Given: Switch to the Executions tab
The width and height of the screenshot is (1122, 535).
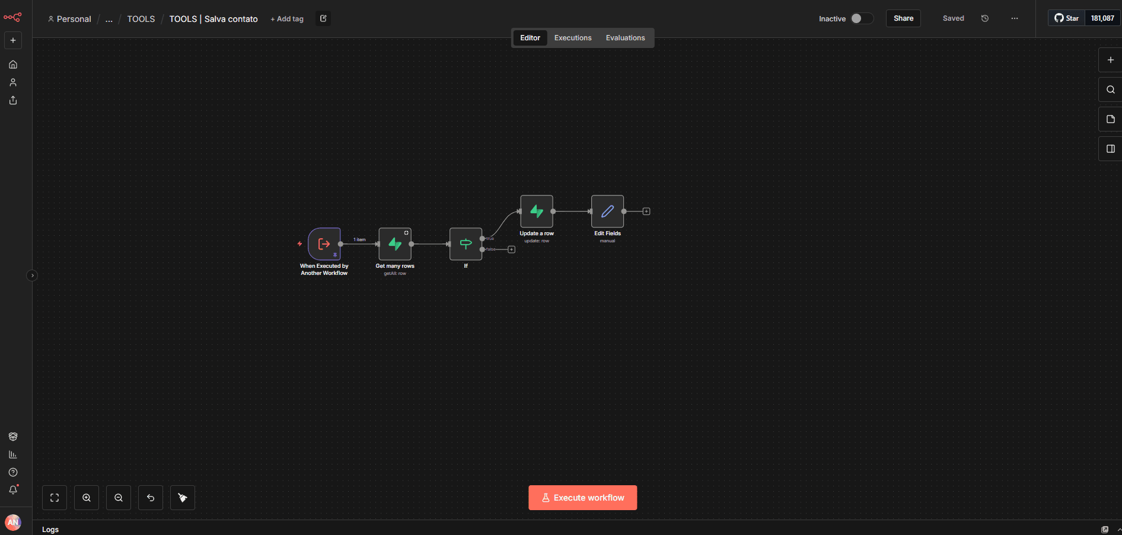Looking at the screenshot, I should pos(572,38).
